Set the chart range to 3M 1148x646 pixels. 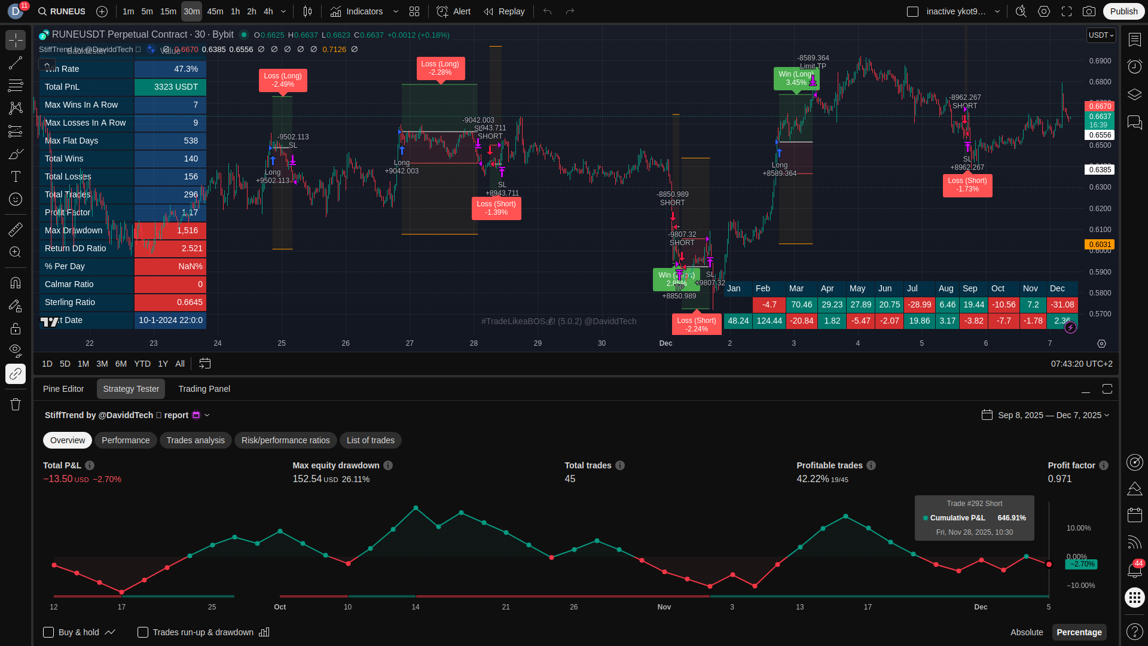tap(102, 364)
